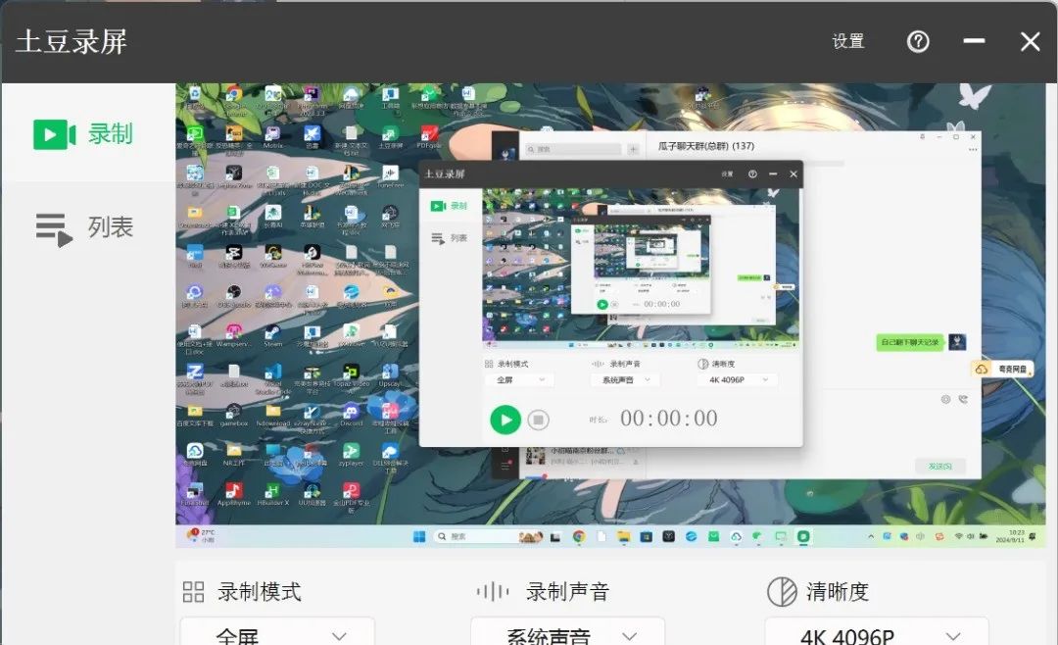
Task: Click the circular icon beside 清晰度
Action: coord(782,592)
